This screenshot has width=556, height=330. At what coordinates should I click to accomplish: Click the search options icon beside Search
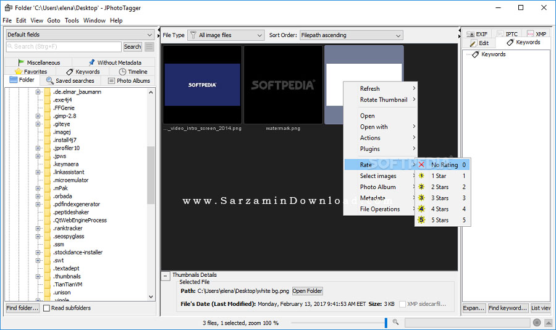(150, 46)
